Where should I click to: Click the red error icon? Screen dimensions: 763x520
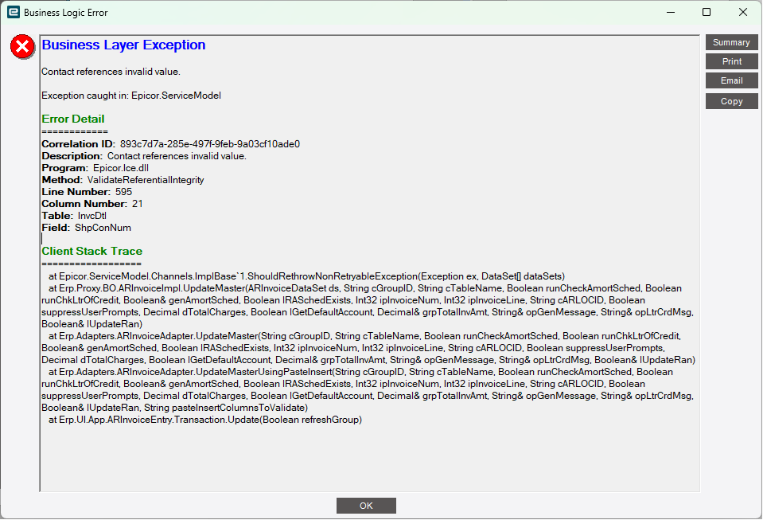(x=22, y=47)
